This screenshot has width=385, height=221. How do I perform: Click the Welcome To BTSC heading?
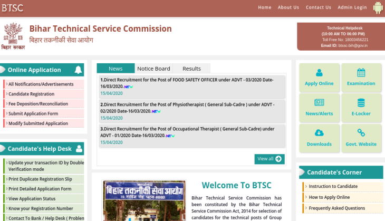tap(236, 185)
